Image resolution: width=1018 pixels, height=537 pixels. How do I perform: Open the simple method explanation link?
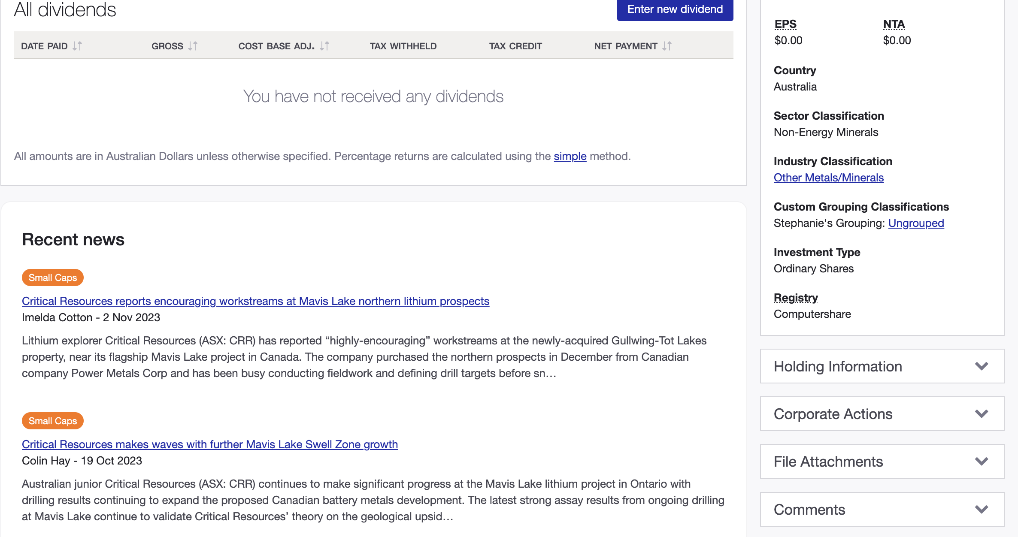click(570, 156)
